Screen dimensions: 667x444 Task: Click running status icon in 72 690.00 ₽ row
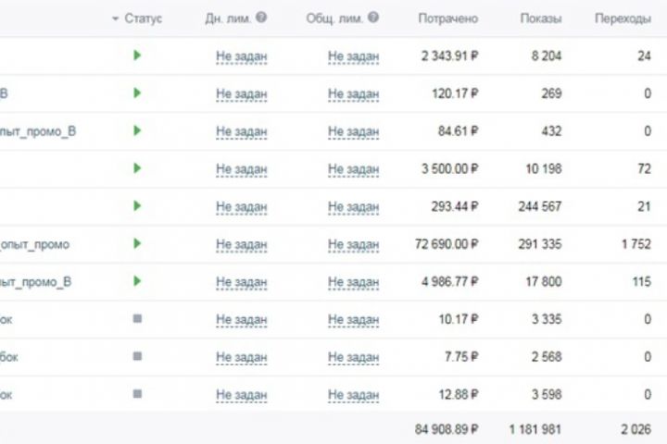(x=137, y=243)
